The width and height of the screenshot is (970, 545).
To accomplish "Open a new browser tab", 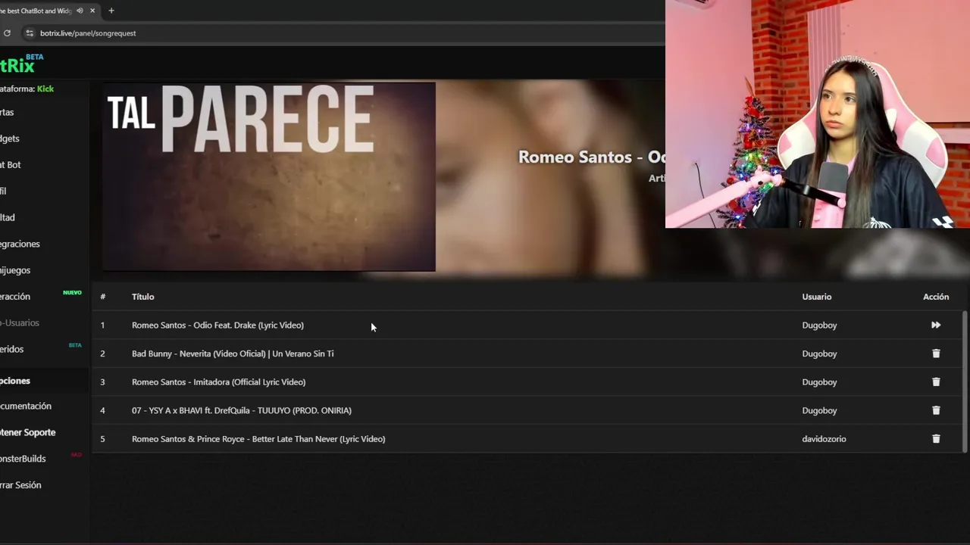I will click(x=111, y=11).
